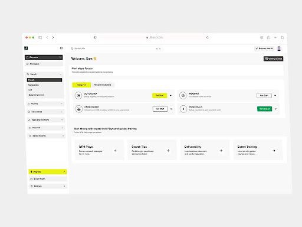Open People under the Search section
This screenshot has height=227, width=302.
(x=44, y=80)
